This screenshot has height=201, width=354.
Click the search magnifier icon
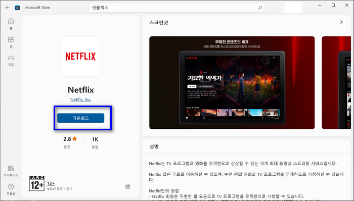pyautogui.click(x=260, y=8)
